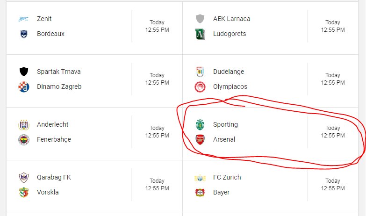
Task: Click the FC Zurich logo
Action: (x=200, y=178)
